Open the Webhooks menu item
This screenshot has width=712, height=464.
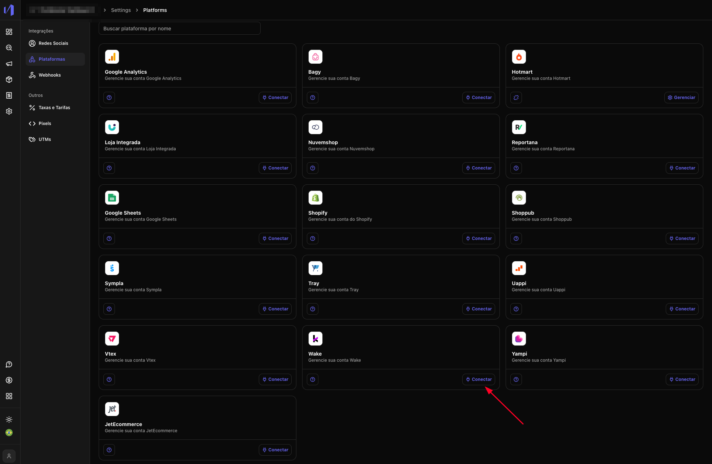(x=50, y=75)
